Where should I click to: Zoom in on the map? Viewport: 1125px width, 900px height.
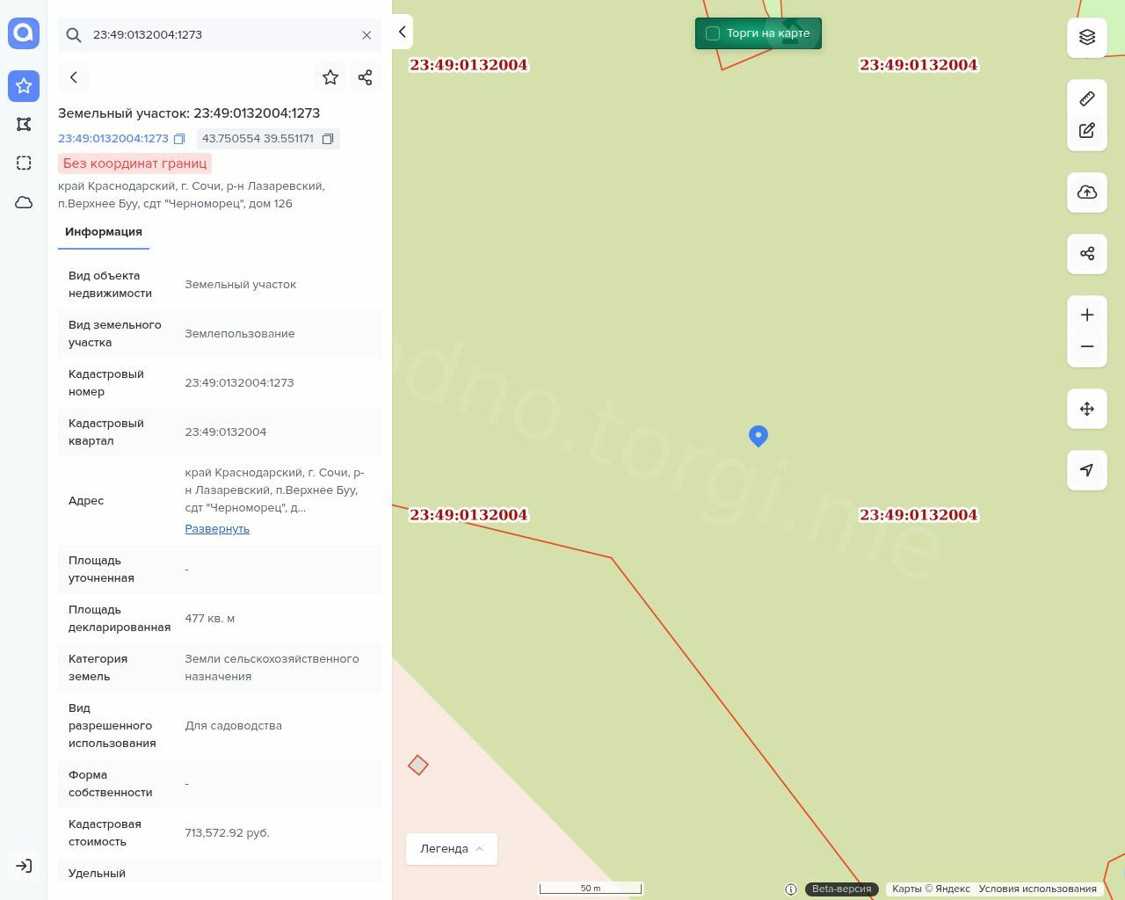click(x=1087, y=315)
